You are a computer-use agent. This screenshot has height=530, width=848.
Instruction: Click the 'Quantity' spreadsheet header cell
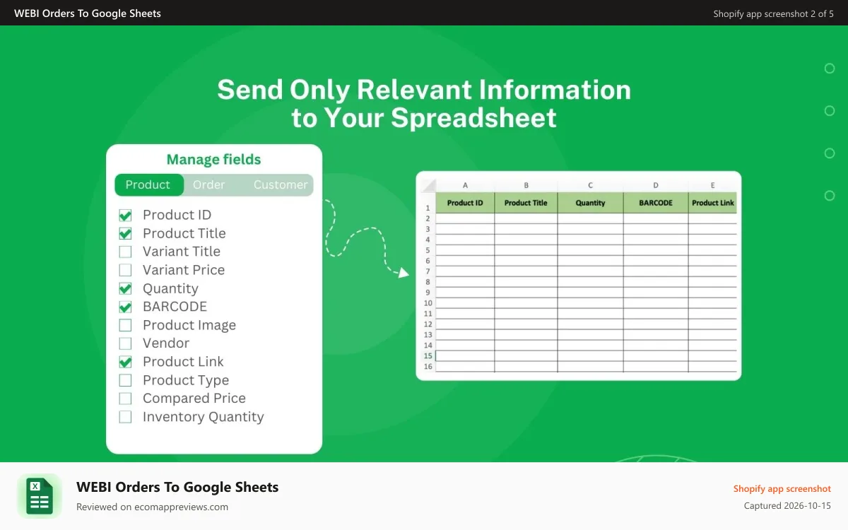pyautogui.click(x=590, y=203)
